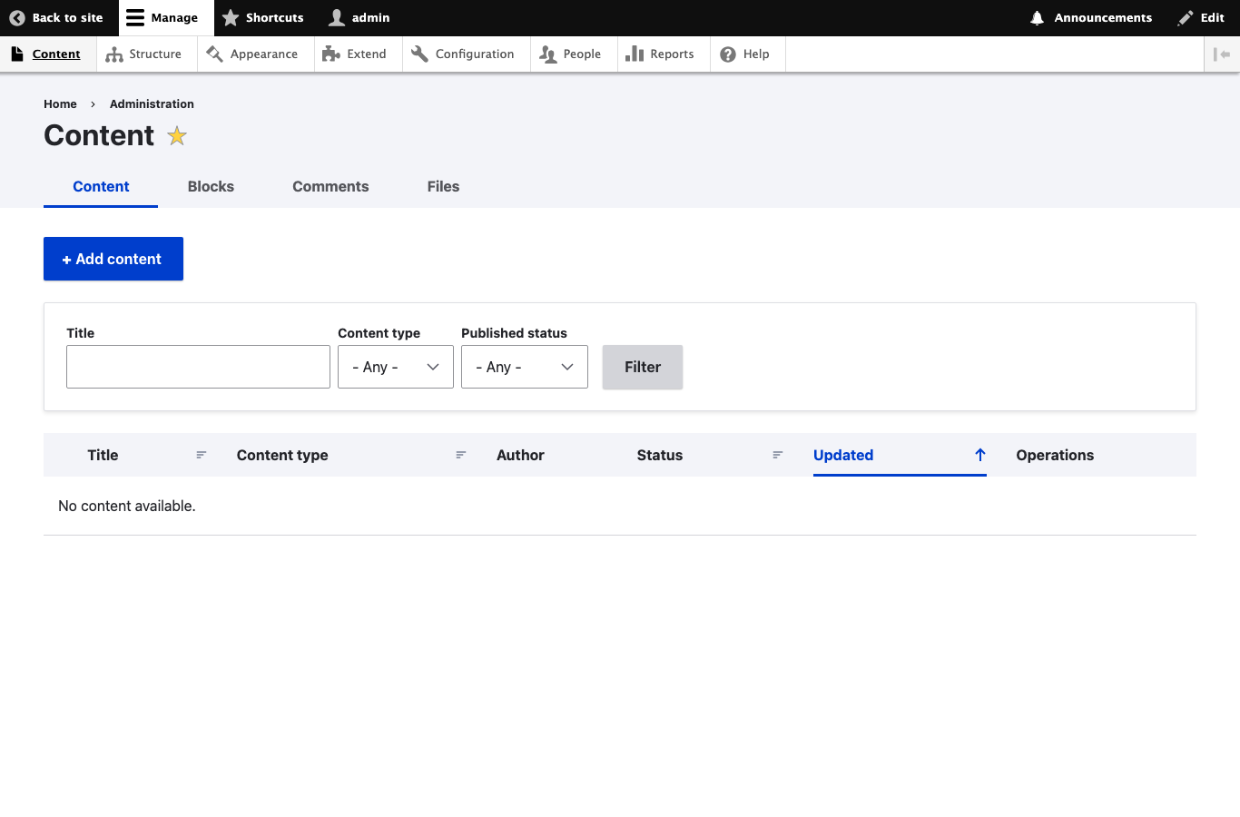Click the Status column sort icon

pos(778,455)
